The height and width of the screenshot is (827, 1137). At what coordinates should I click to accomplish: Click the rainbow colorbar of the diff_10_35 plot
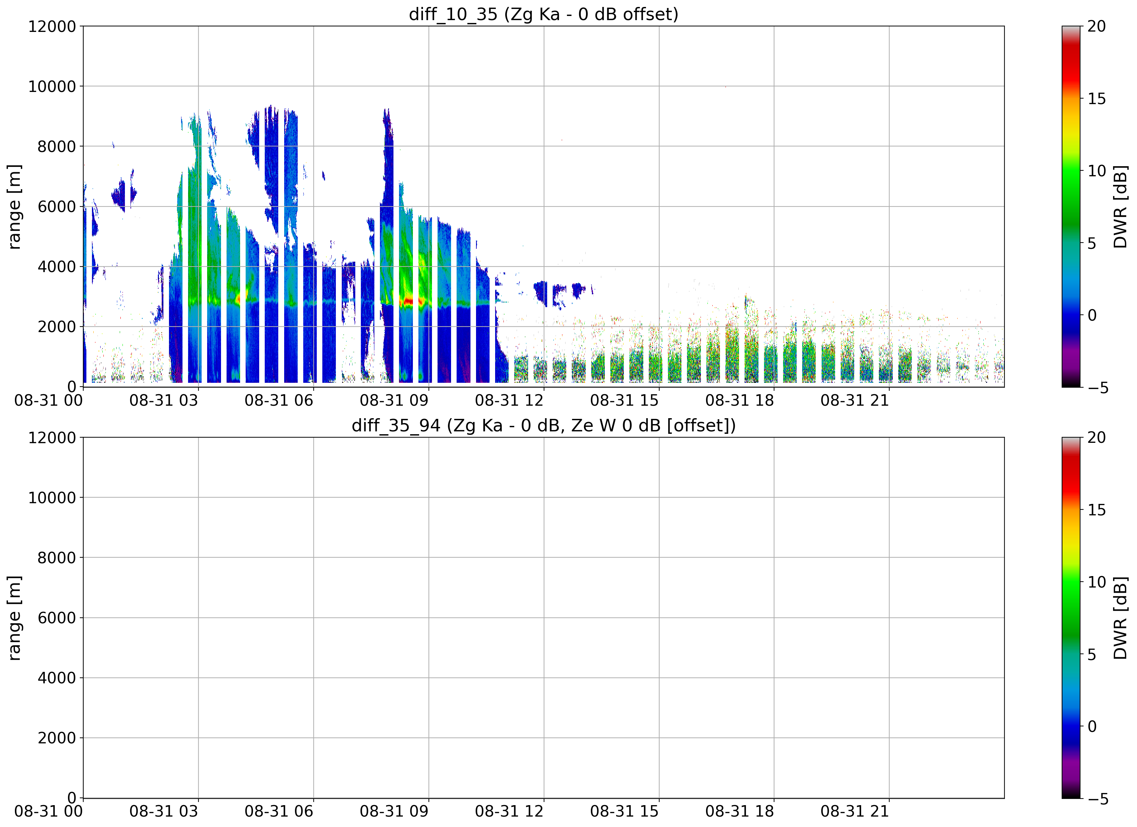(1071, 206)
